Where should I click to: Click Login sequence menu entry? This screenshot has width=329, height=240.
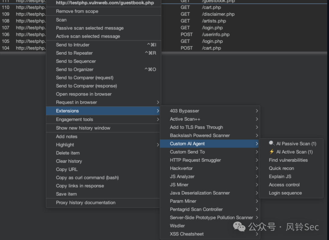coord(285,193)
